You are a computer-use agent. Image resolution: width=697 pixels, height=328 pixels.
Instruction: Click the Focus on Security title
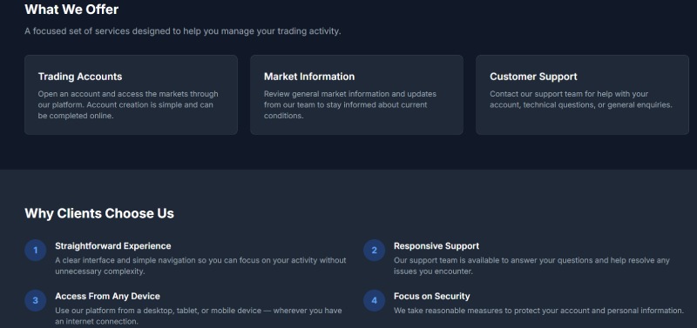[x=431, y=296]
